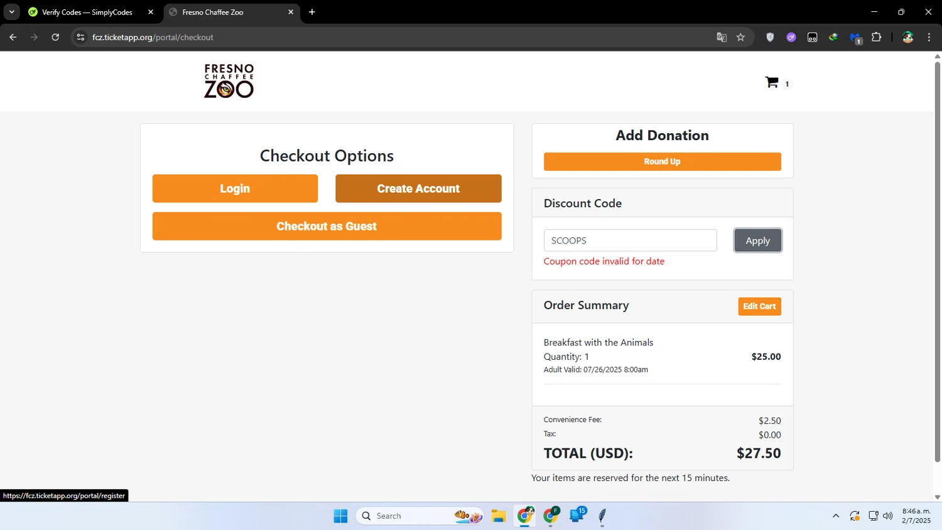Click the sync tray icon

click(x=855, y=516)
